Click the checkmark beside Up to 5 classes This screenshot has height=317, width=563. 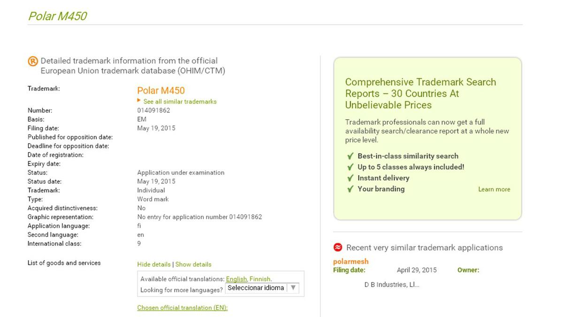tap(350, 167)
